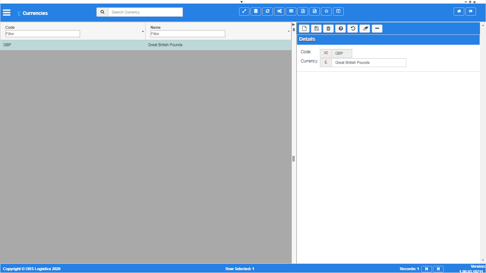Click the Row Selected: 1 status text
This screenshot has width=486, height=273.
tap(240, 269)
